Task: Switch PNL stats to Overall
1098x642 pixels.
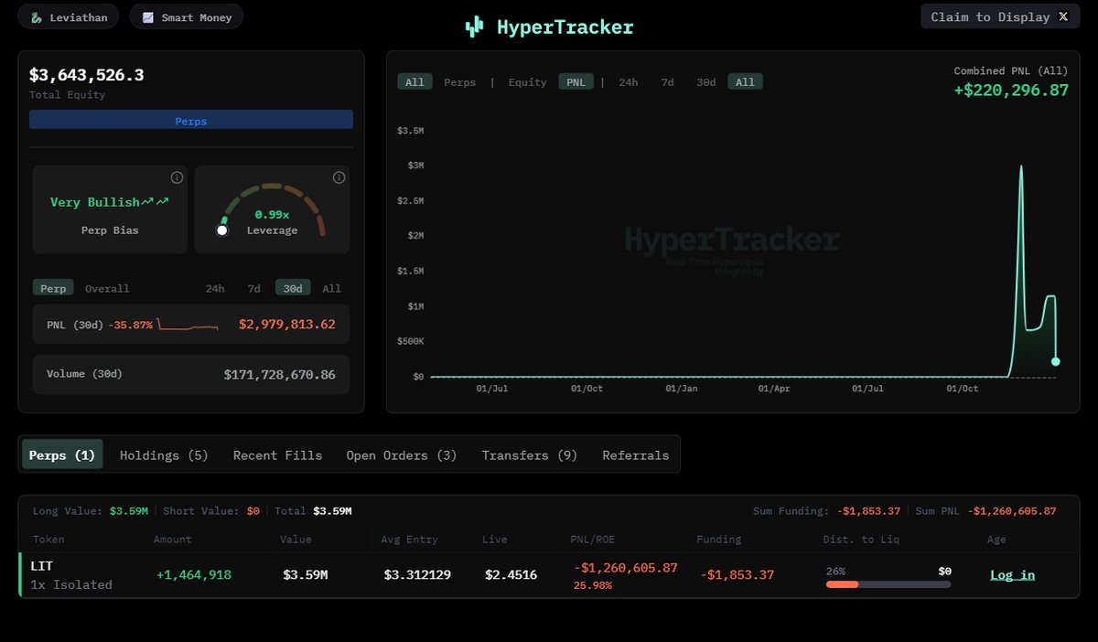Action: pos(107,288)
